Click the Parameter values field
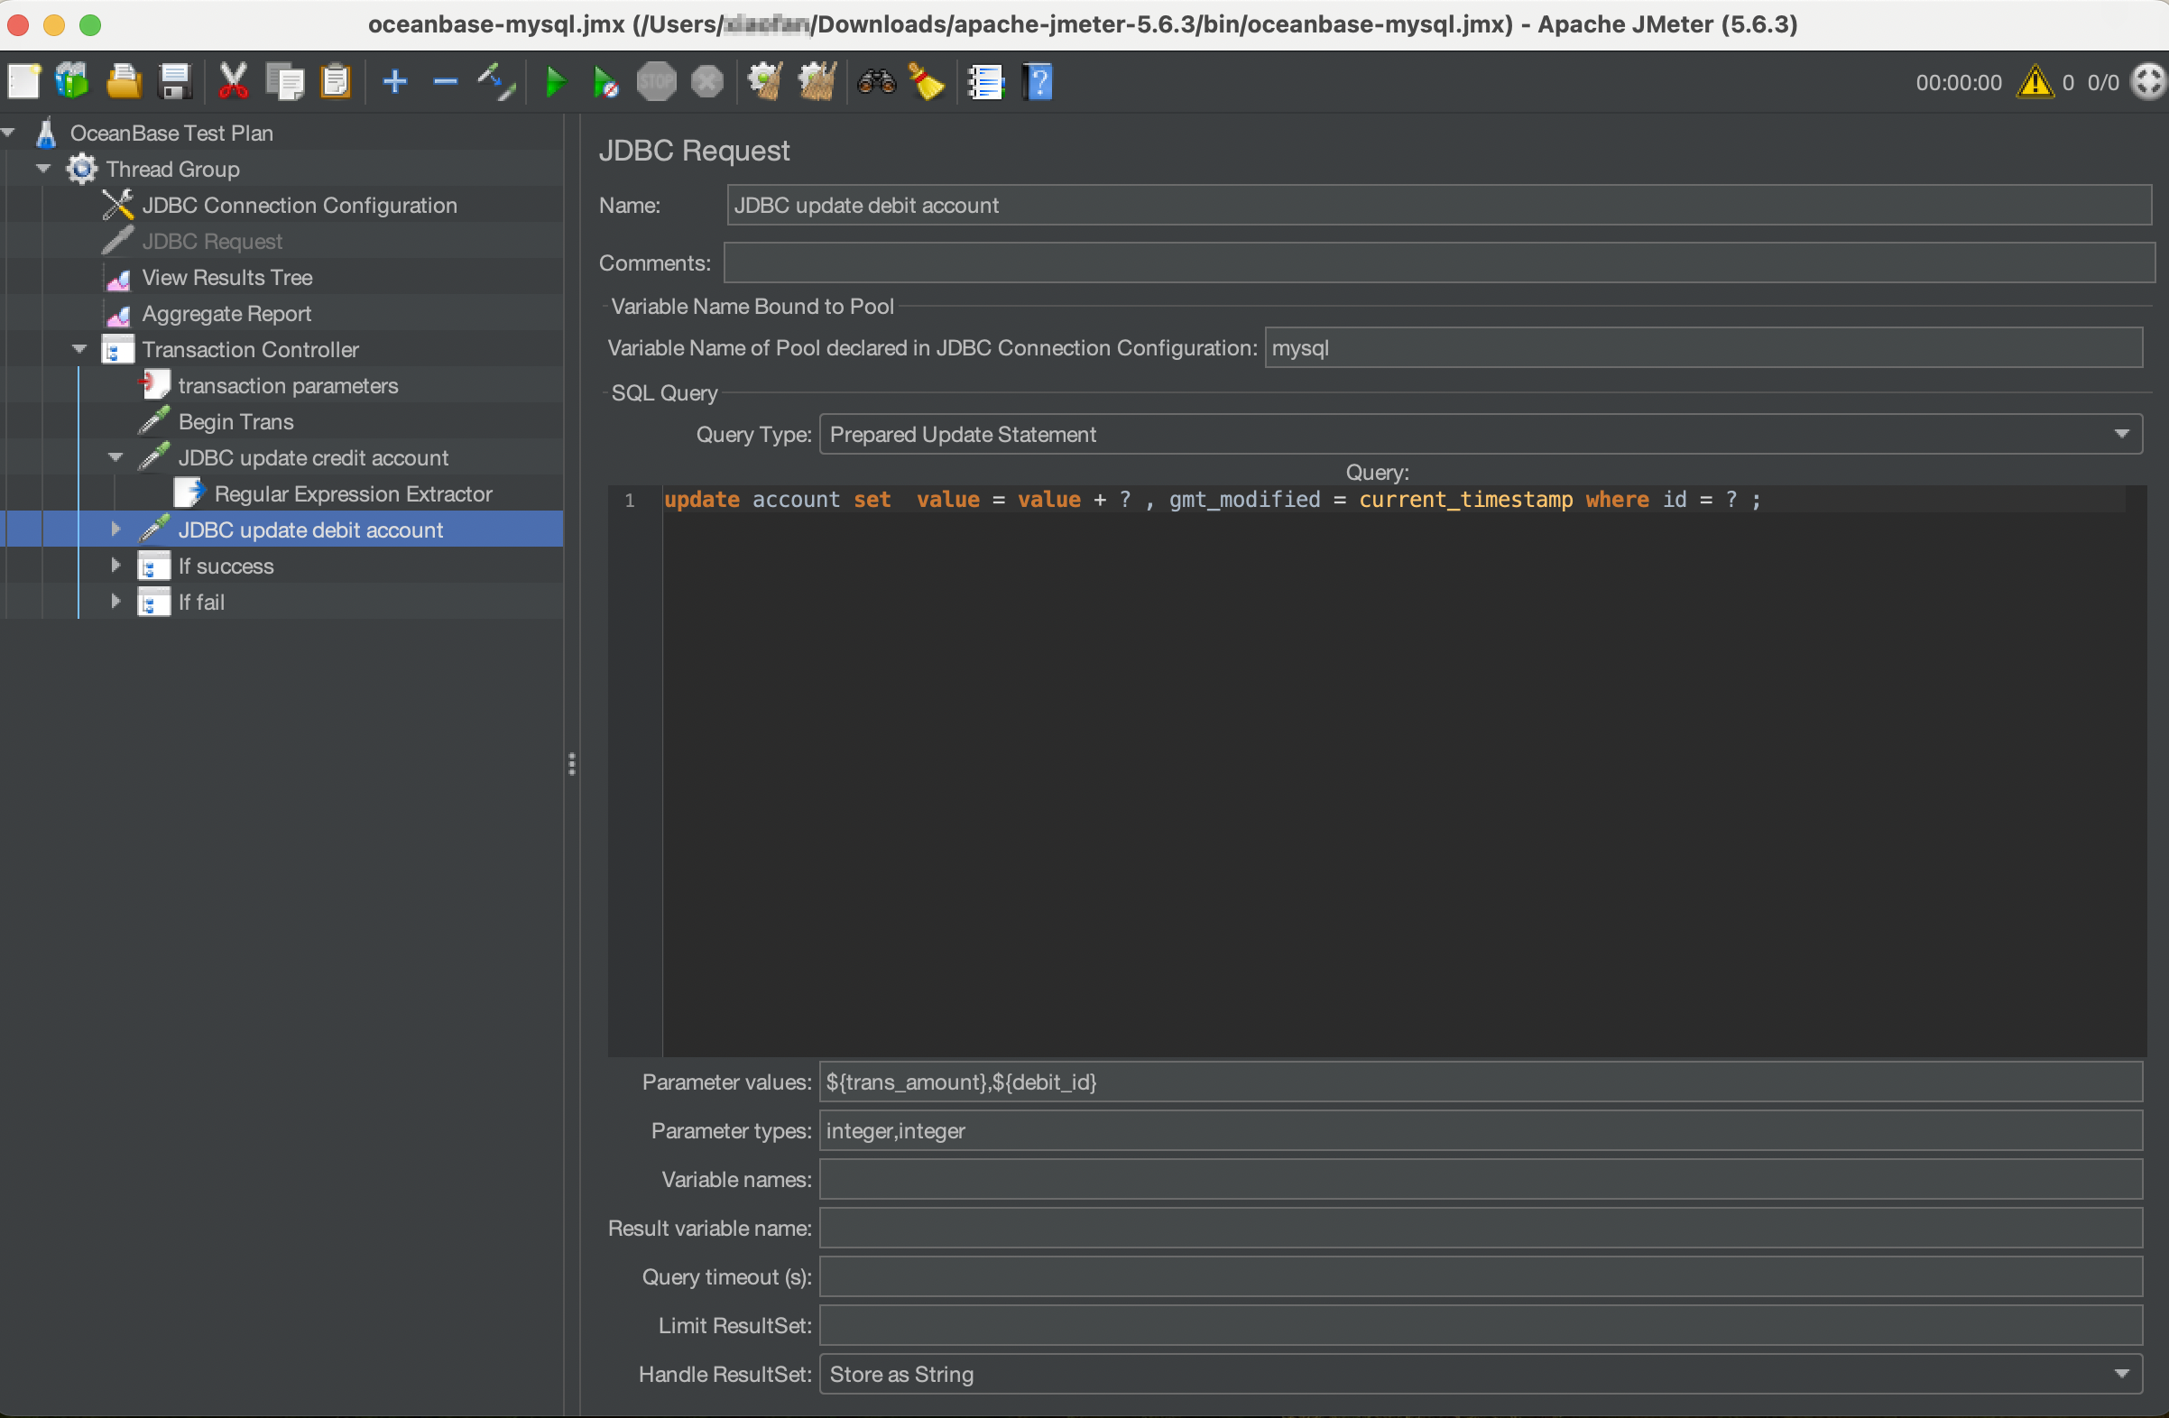The image size is (2169, 1418). (x=1479, y=1082)
